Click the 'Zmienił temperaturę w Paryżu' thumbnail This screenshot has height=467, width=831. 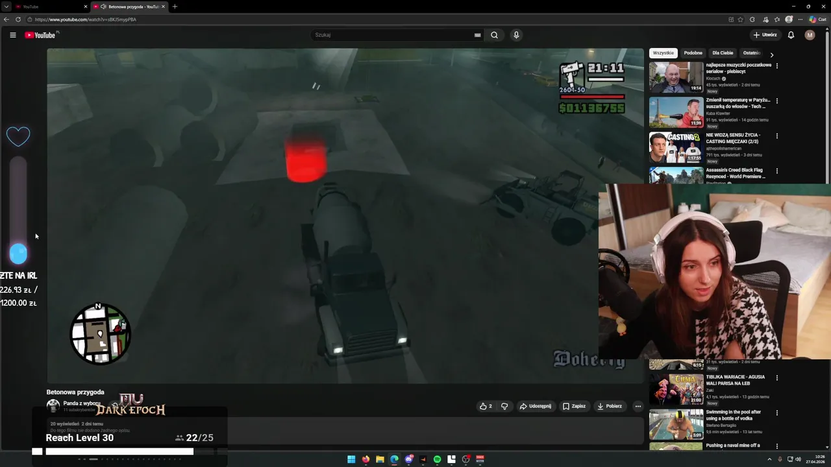pyautogui.click(x=676, y=112)
